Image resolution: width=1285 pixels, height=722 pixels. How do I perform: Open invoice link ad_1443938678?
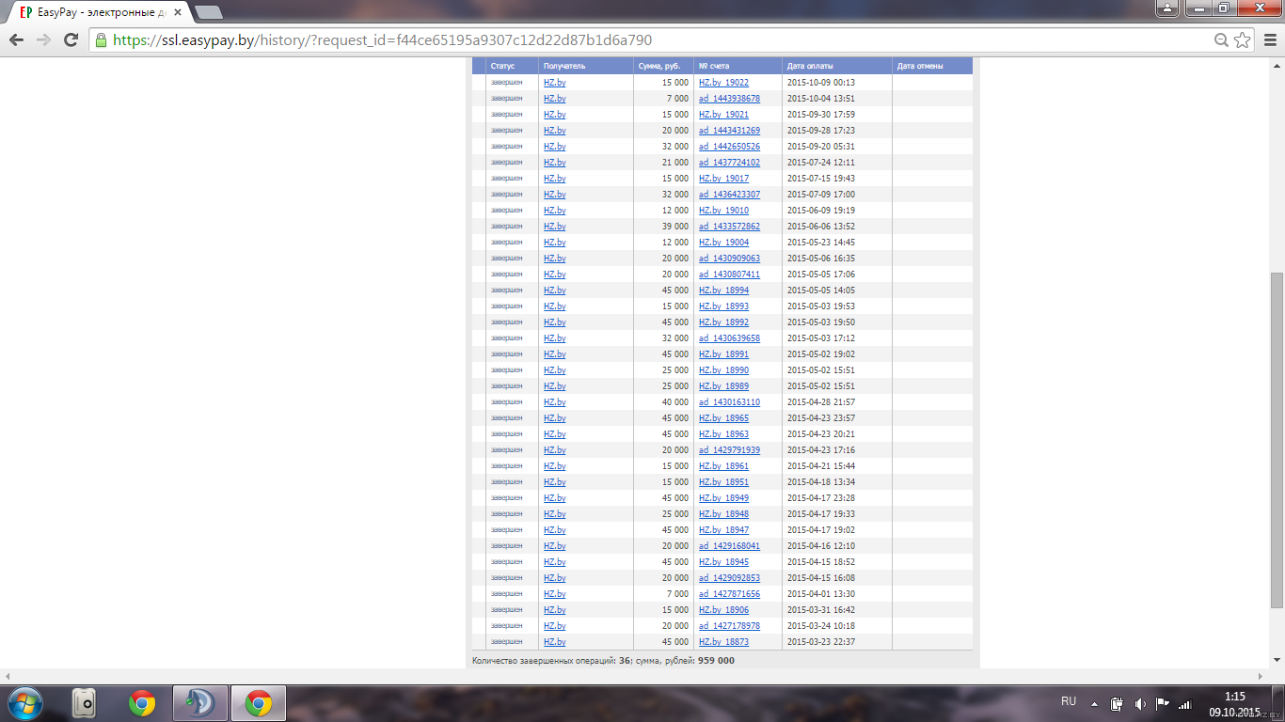coord(729,99)
